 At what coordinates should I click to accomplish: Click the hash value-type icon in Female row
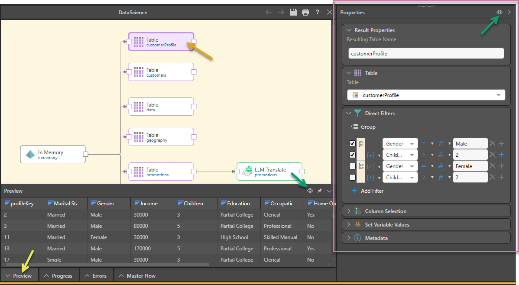click(x=441, y=166)
